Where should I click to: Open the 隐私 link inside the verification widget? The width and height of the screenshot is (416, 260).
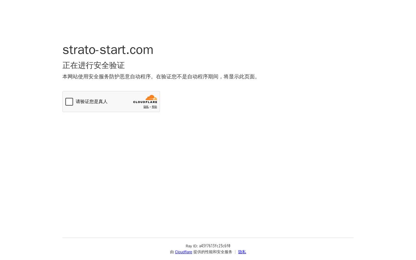click(x=146, y=107)
